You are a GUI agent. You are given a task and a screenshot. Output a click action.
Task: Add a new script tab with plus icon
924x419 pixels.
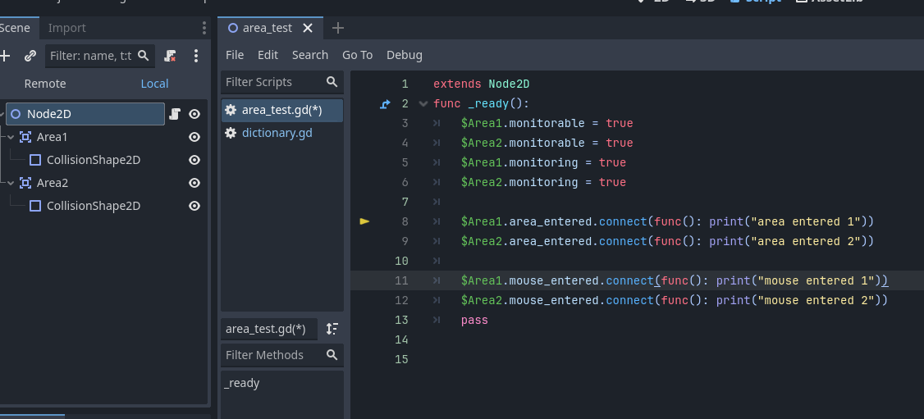pyautogui.click(x=337, y=28)
